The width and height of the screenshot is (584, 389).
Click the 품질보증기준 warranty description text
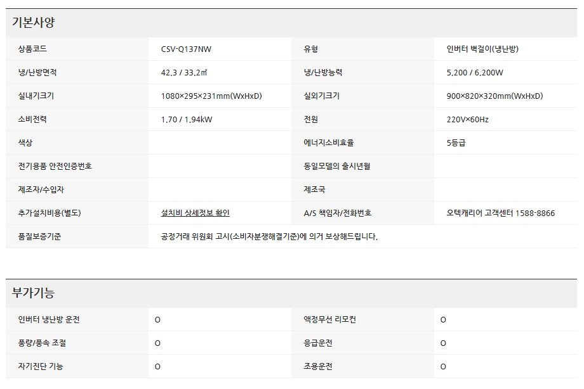269,236
